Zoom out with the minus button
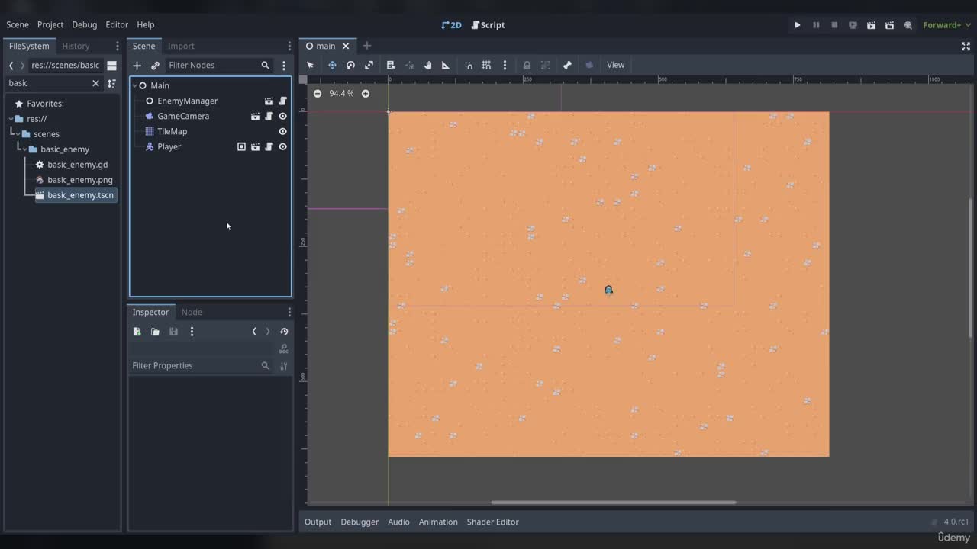This screenshot has height=549, width=977. (318, 93)
